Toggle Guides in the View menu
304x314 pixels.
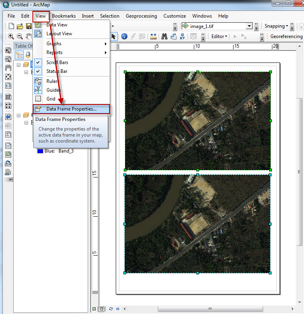[71, 90]
